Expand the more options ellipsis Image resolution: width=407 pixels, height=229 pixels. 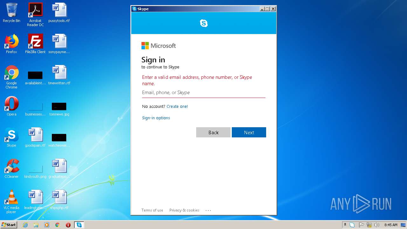[208, 210]
